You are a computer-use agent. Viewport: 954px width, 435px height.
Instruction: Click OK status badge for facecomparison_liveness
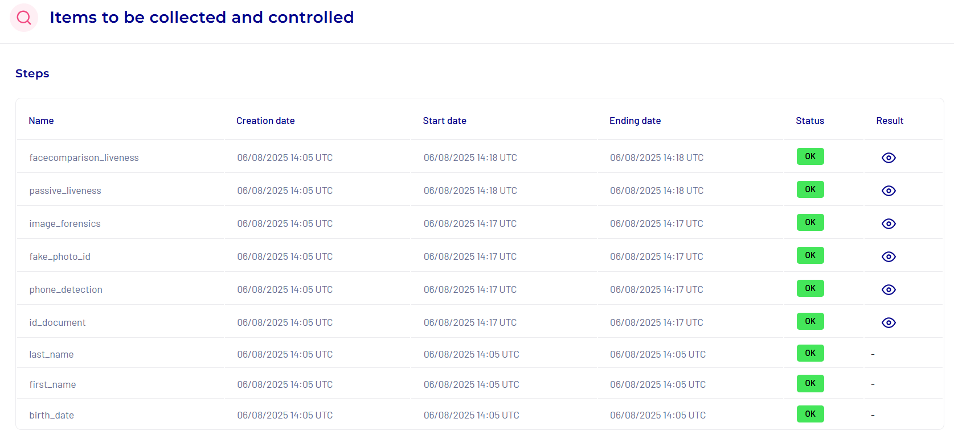[810, 156]
